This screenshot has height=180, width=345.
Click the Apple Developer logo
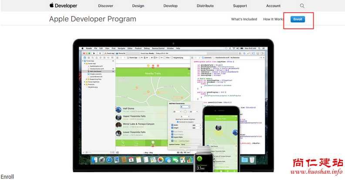point(63,6)
